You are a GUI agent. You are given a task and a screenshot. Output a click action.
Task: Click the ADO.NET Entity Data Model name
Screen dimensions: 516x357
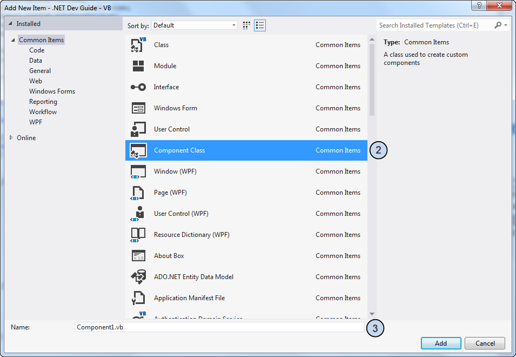[x=193, y=276]
